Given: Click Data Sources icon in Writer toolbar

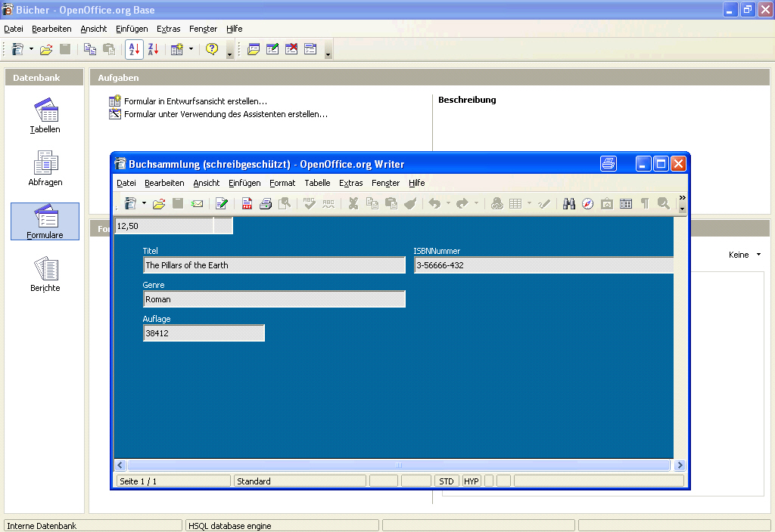Looking at the screenshot, I should pos(626,203).
